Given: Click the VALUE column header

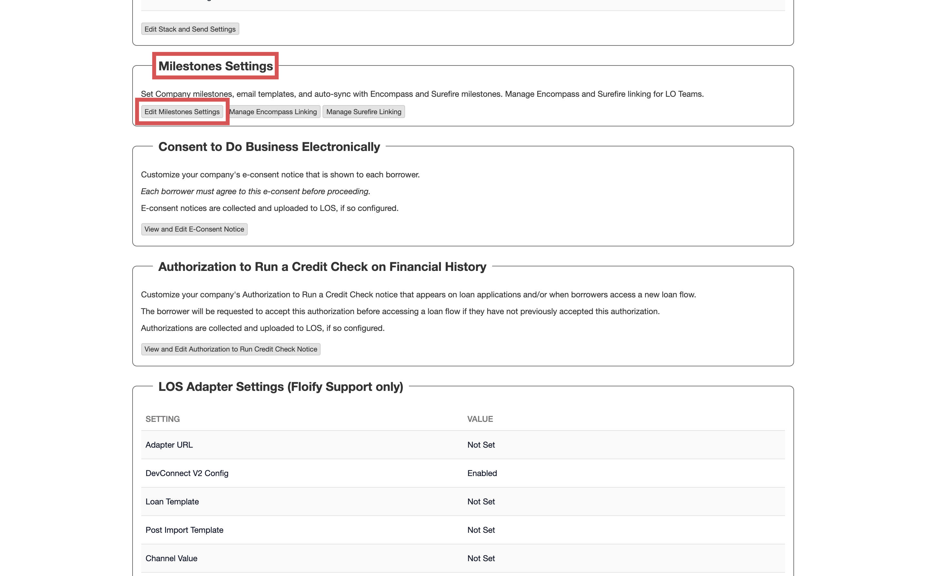Looking at the screenshot, I should pos(480,419).
